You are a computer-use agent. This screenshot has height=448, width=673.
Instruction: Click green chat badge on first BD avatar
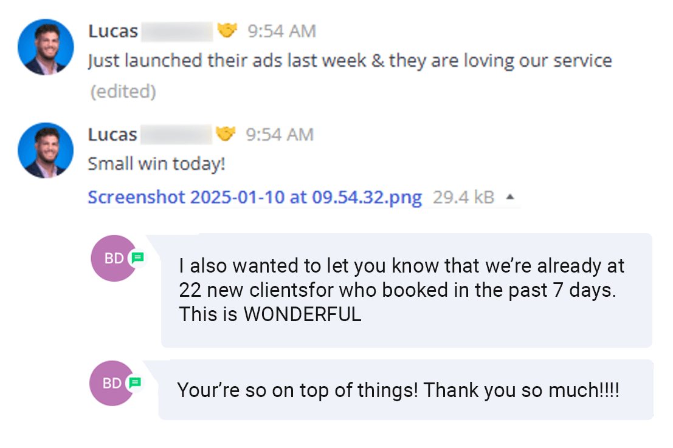[137, 257]
